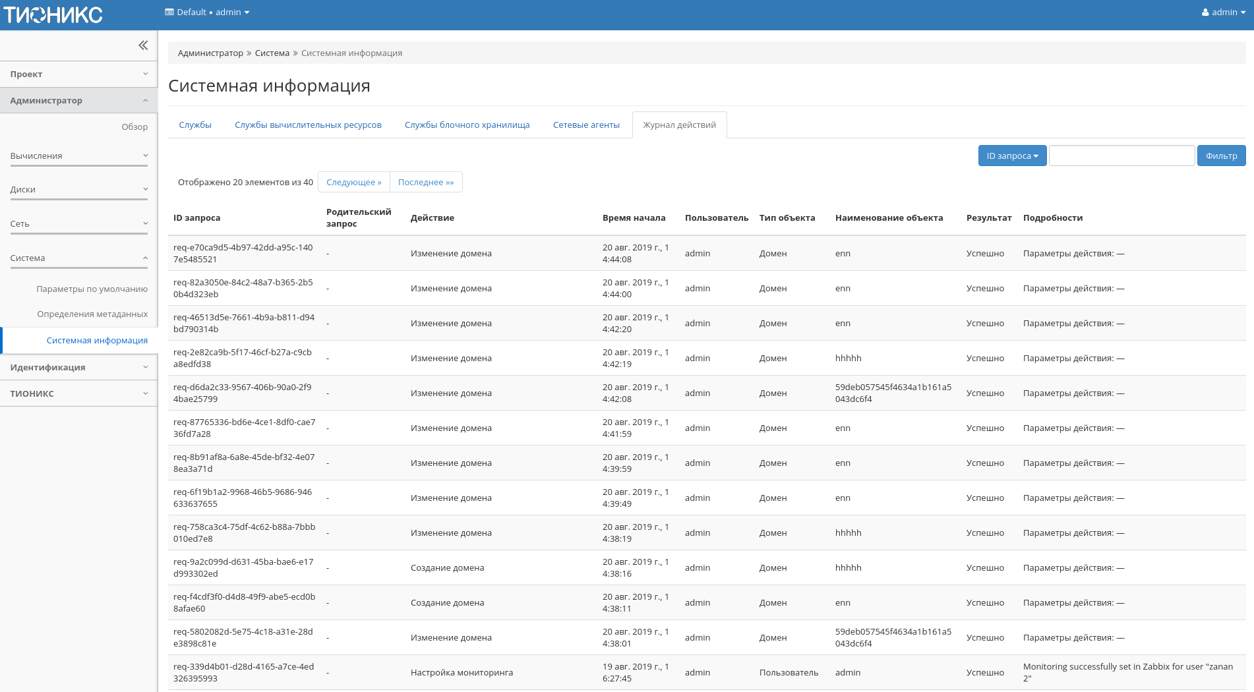Expand the Проект sidebar section
The height and width of the screenshot is (692, 1254).
pos(78,74)
